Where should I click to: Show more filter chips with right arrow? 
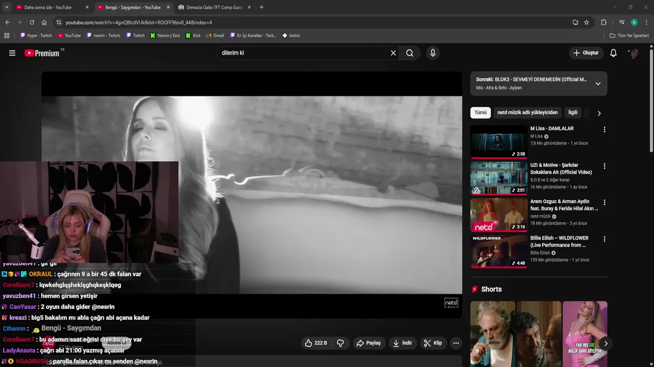click(599, 113)
